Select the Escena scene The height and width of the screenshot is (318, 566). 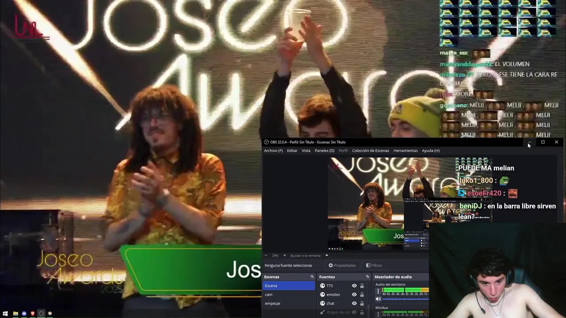289,286
